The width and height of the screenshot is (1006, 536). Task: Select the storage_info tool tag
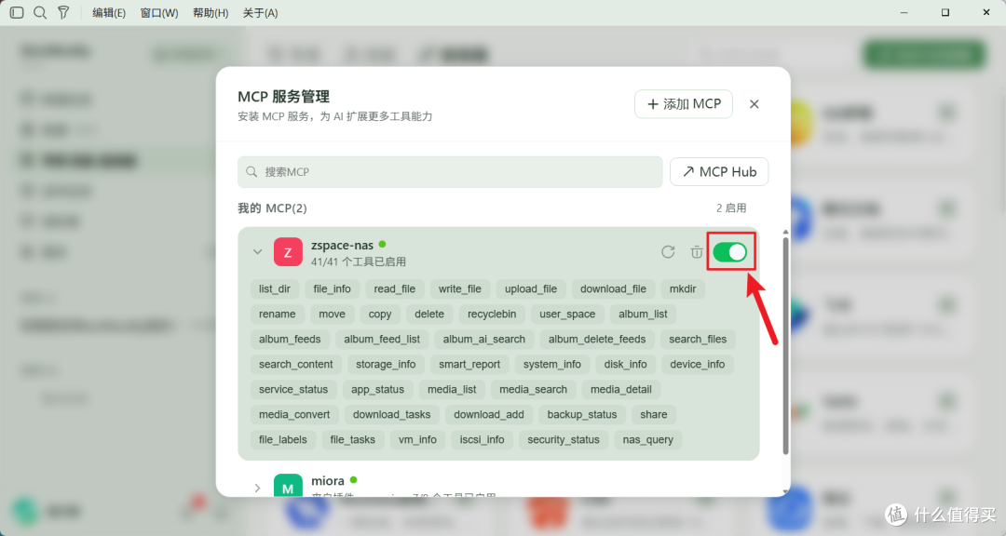[386, 364]
